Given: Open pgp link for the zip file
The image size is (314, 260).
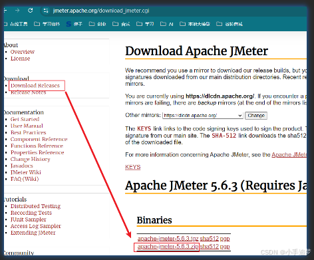Looking at the screenshot, I should (225, 247).
